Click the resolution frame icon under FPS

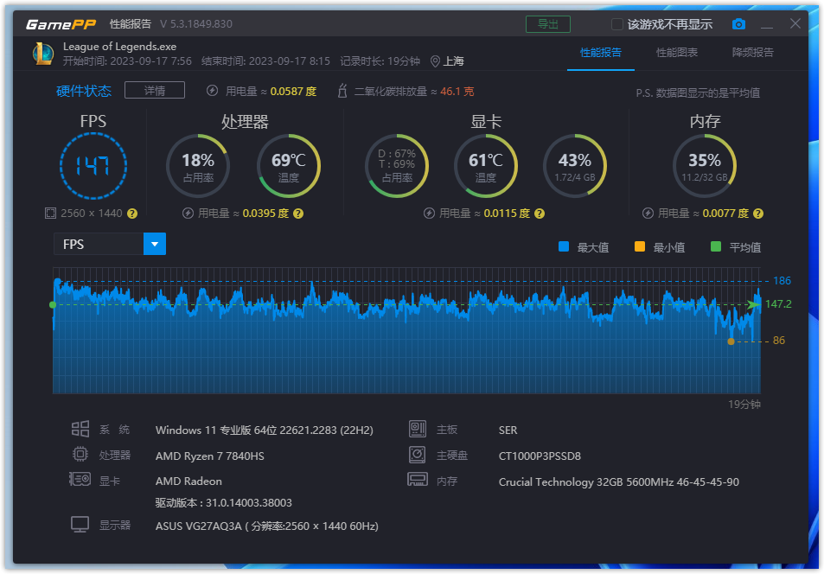(50, 214)
